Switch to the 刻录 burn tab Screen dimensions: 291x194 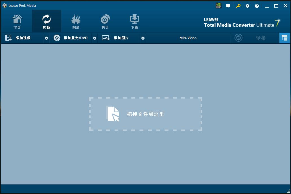coord(76,22)
